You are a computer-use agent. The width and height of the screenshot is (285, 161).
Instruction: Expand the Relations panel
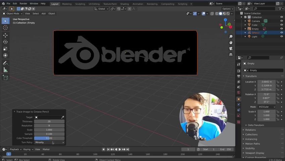[250, 130]
